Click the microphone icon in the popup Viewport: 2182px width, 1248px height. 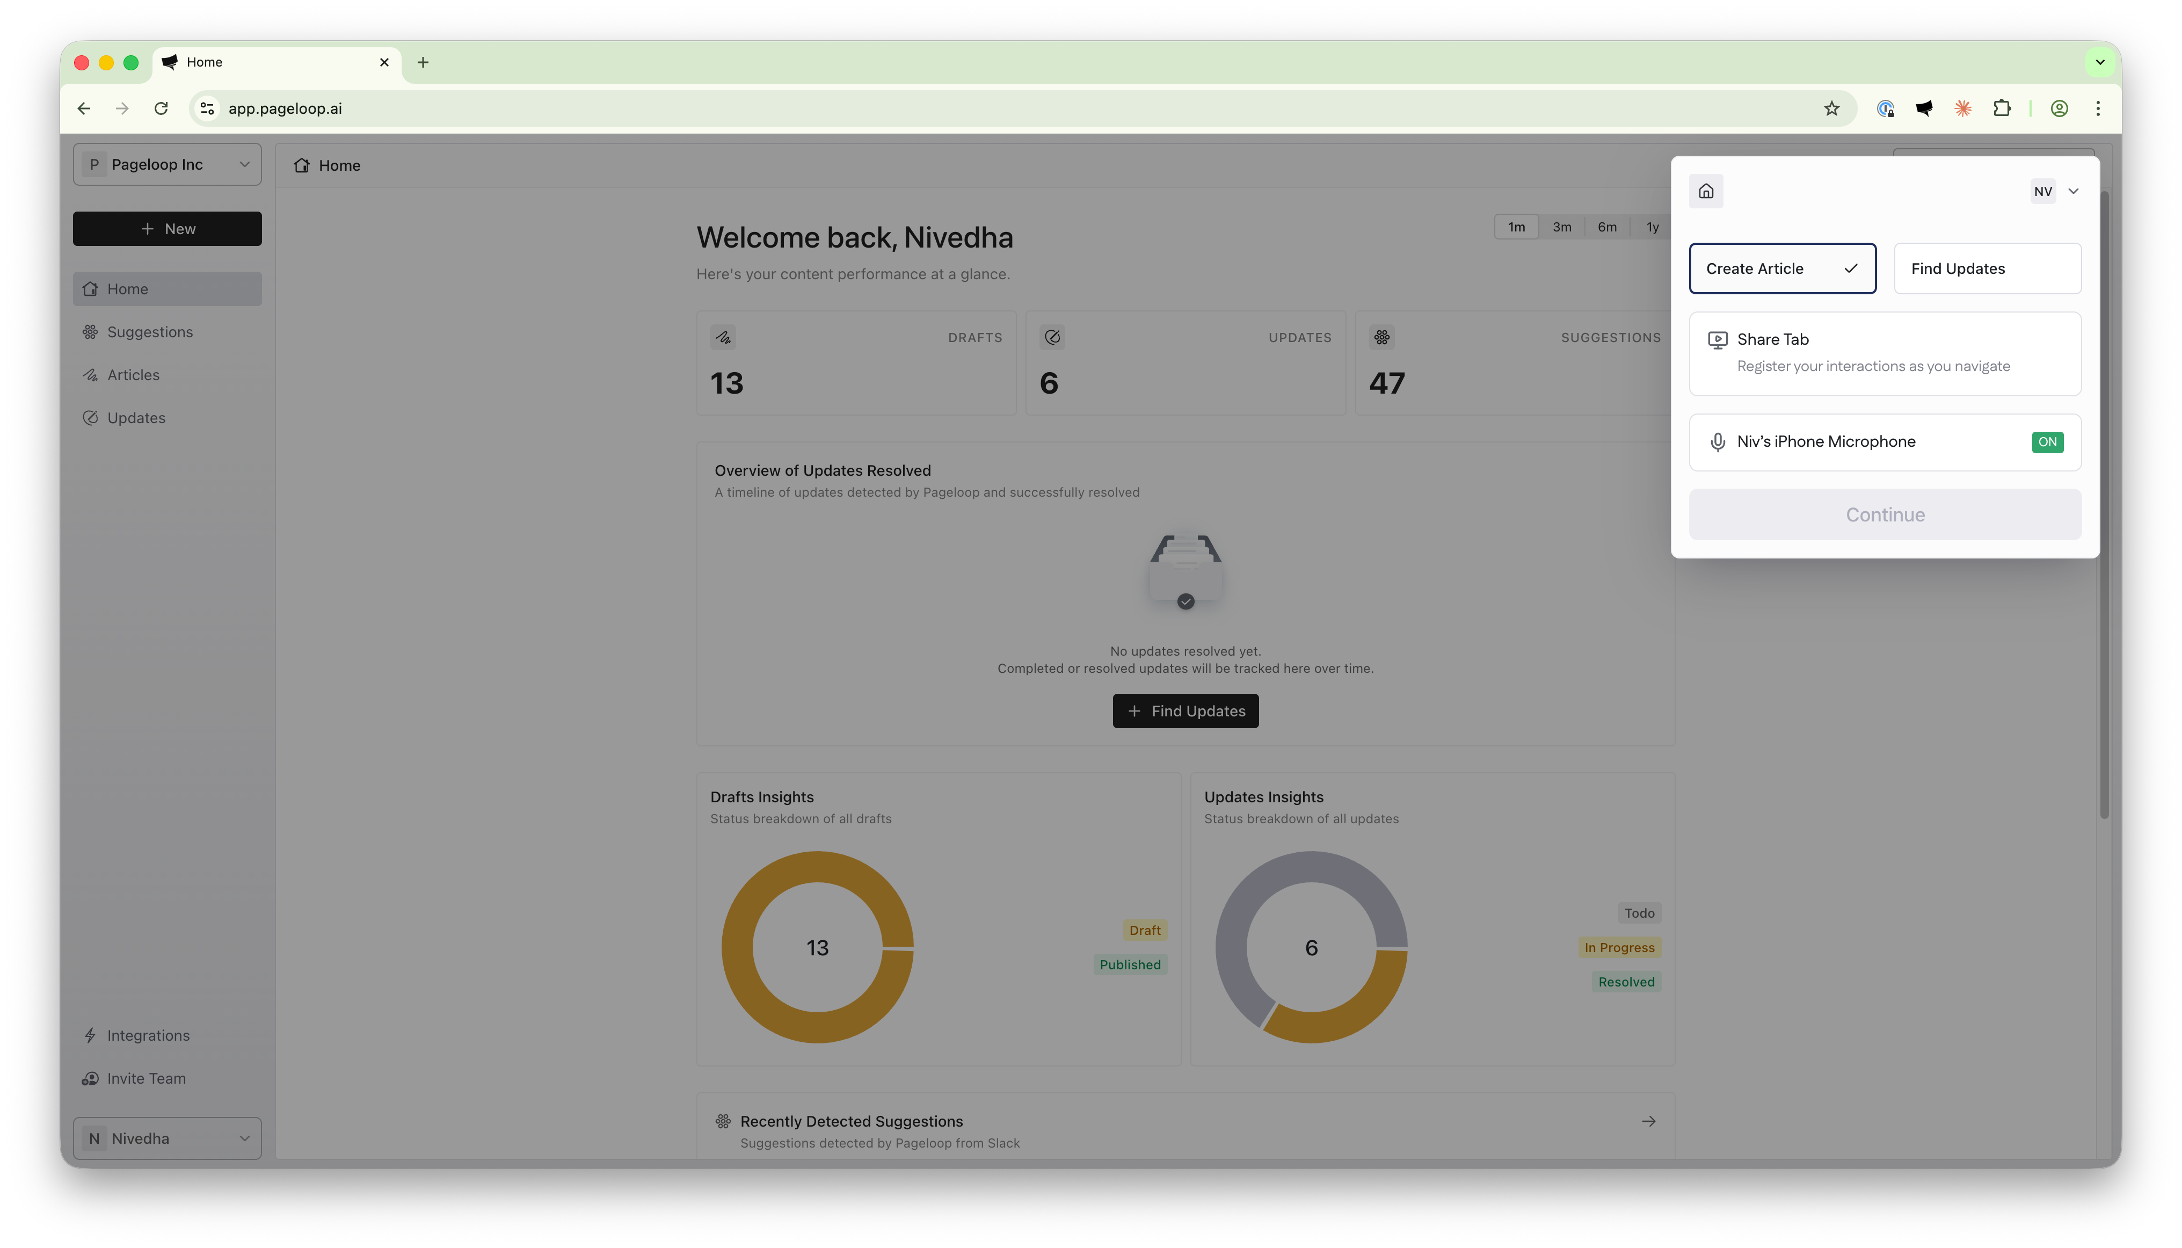(x=1716, y=442)
